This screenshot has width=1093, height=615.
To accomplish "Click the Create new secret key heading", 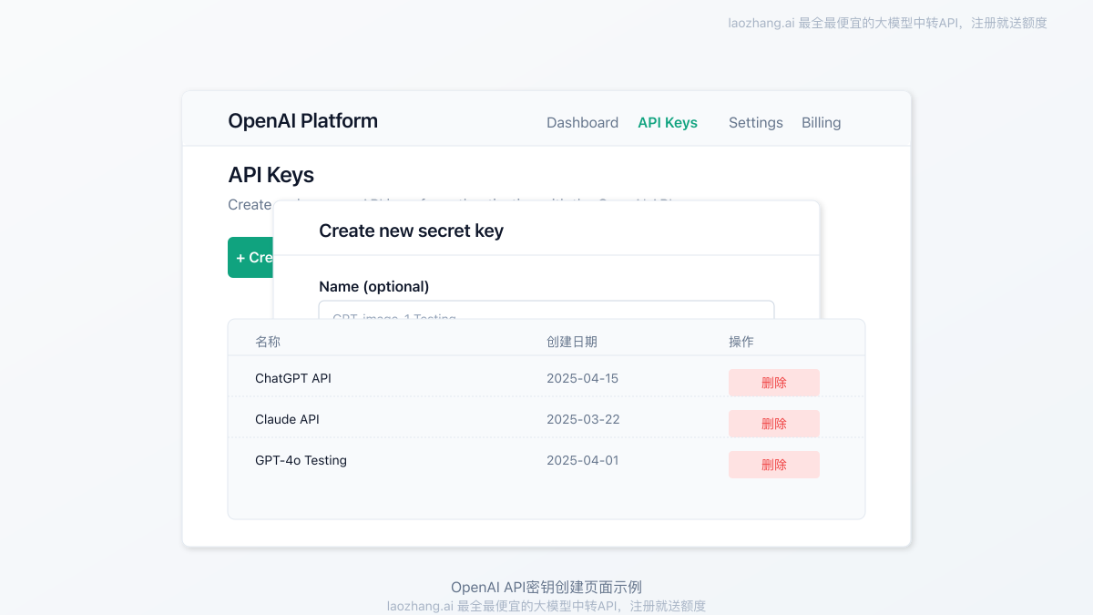I will 411,231.
